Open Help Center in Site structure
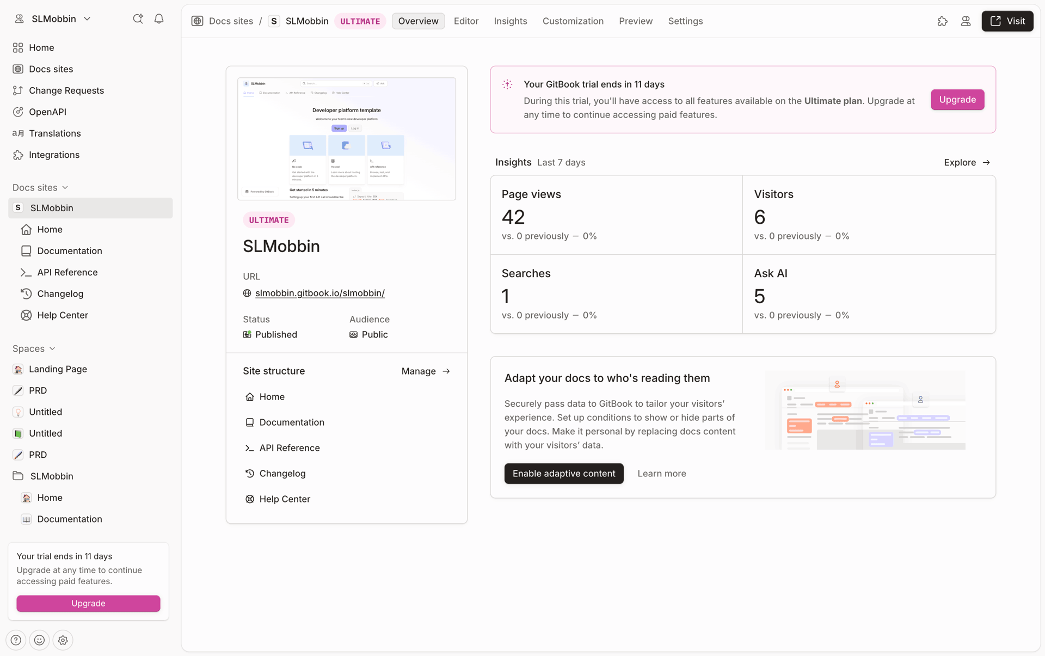 [x=278, y=499]
